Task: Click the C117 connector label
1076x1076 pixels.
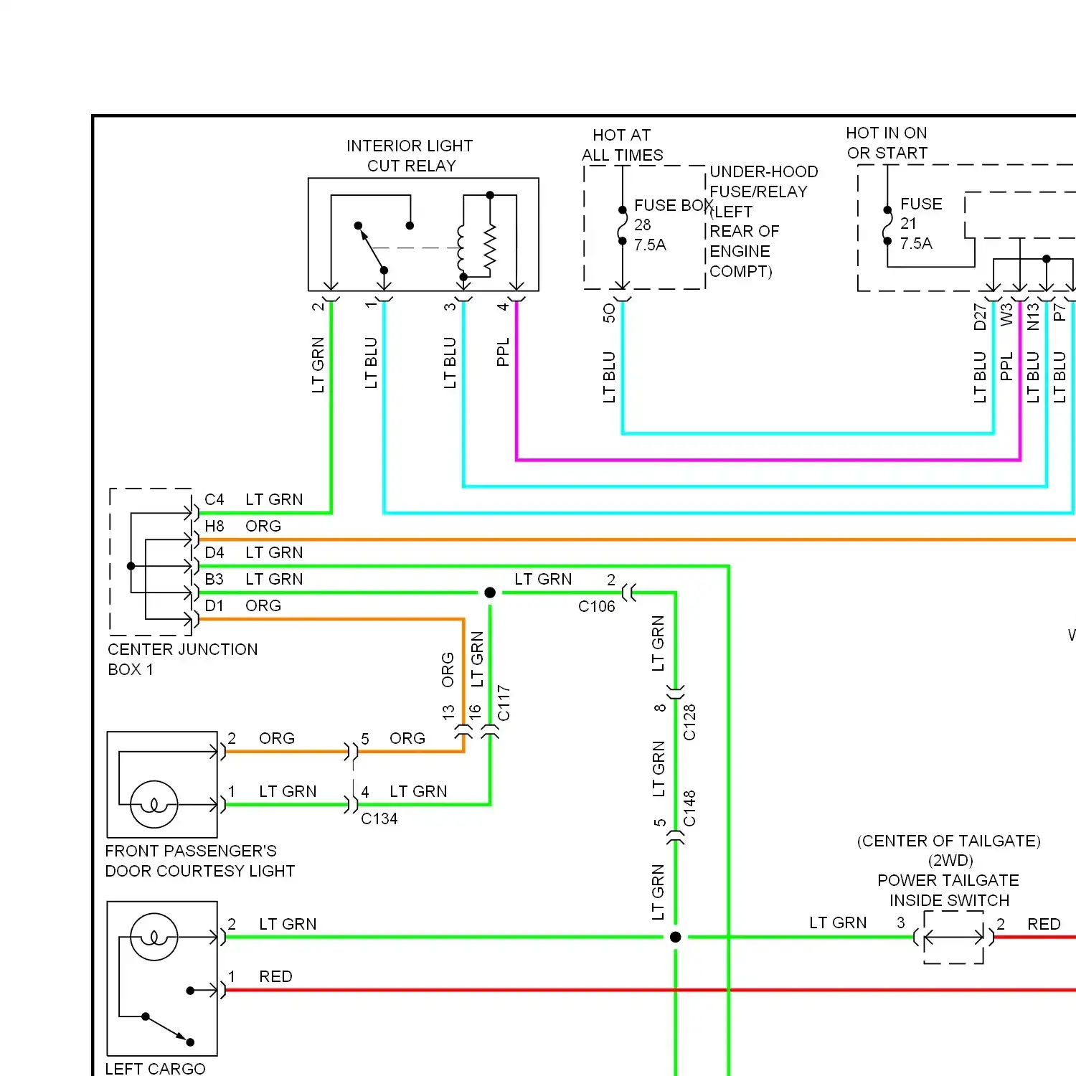Action: tap(504, 703)
